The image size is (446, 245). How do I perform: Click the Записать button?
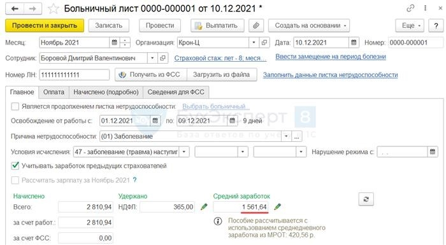109,25
